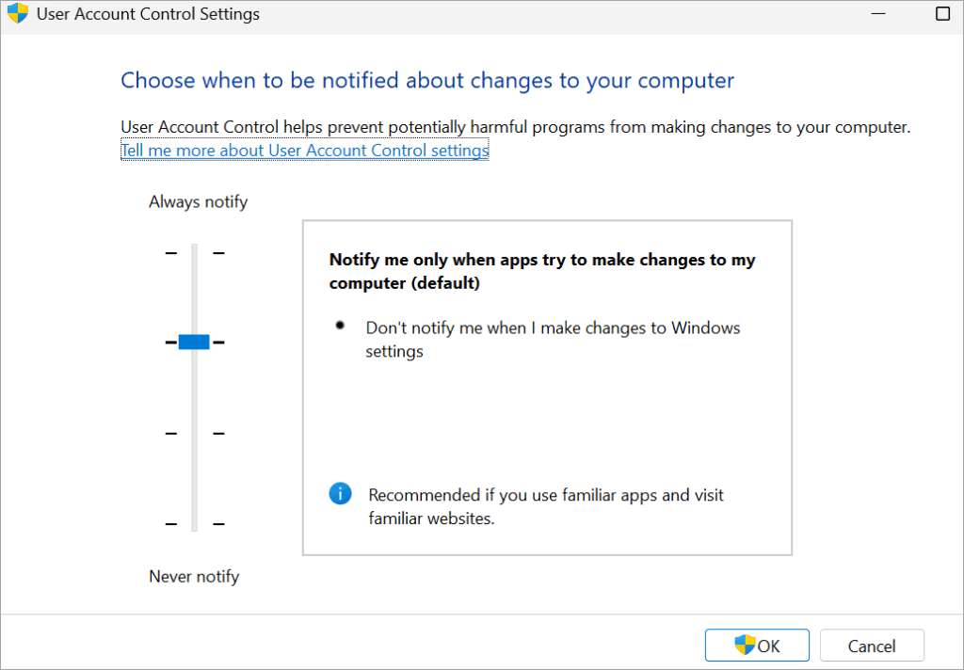Click the Always notify label
The height and width of the screenshot is (670, 964).
coord(198,201)
